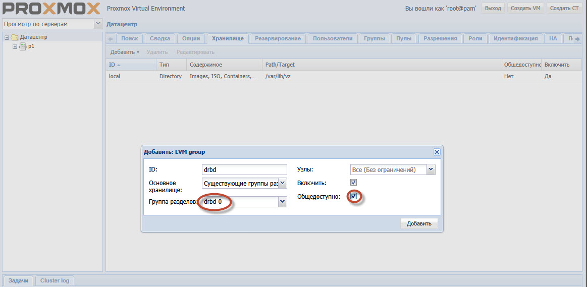Image resolution: width=587 pixels, height=287 pixels.
Task: Click the Удалить toolbar button
Action: click(157, 52)
